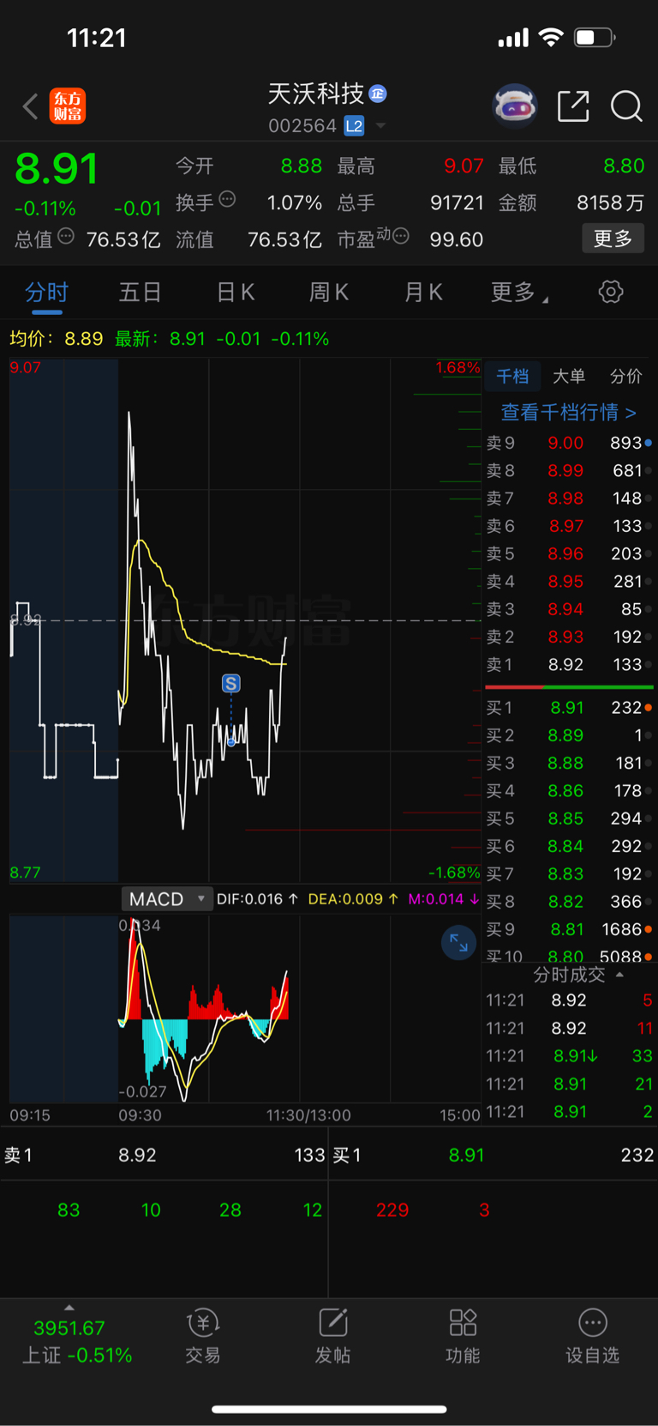Open the 更多 chart period dropdown
The width and height of the screenshot is (658, 1426).
(519, 292)
